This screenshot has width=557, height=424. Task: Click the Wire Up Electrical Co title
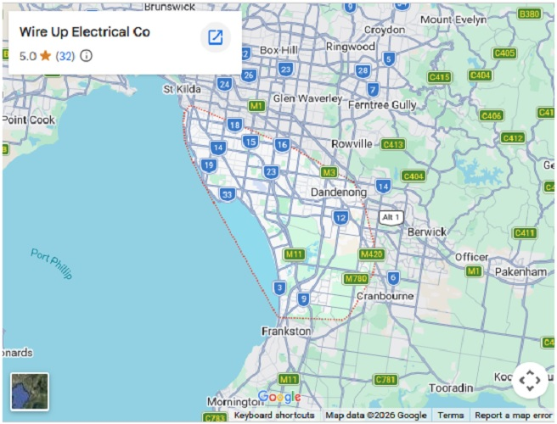tap(84, 32)
